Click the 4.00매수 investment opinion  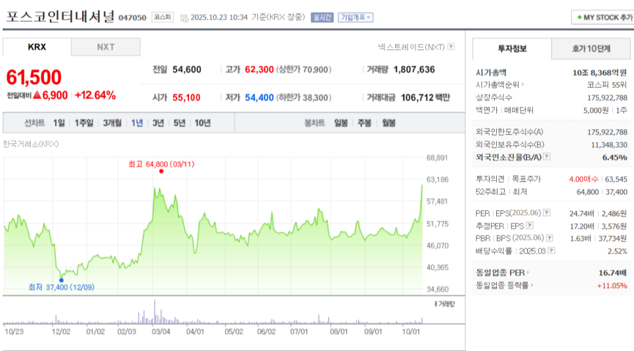584,179
